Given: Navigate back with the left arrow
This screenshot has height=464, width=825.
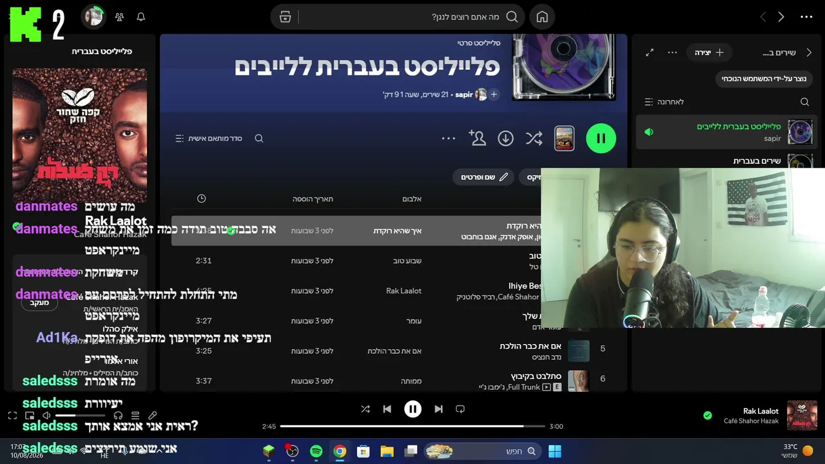Looking at the screenshot, I should pyautogui.click(x=763, y=17).
